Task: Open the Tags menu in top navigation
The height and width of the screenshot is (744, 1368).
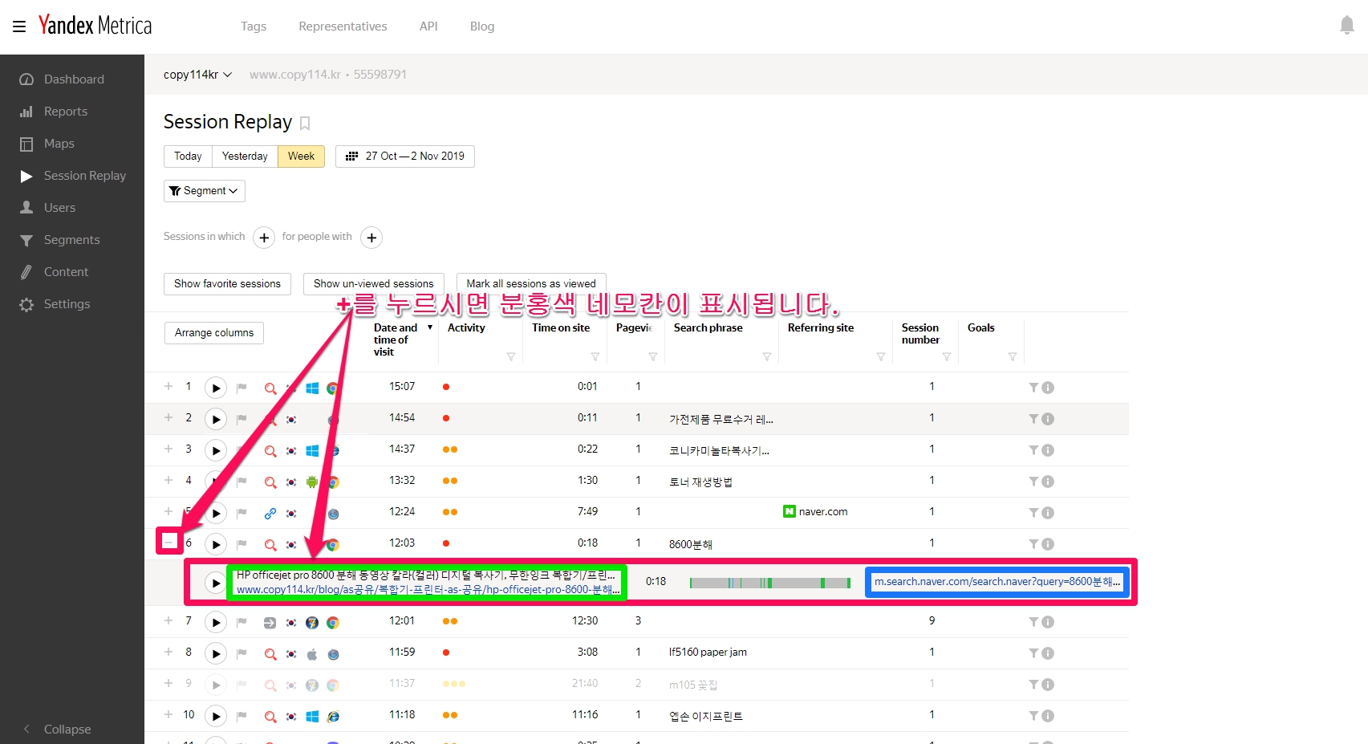Action: tap(254, 26)
